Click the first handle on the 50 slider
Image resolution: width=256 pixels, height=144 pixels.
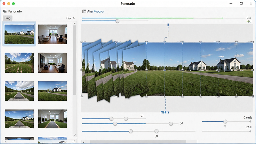point(111,119)
